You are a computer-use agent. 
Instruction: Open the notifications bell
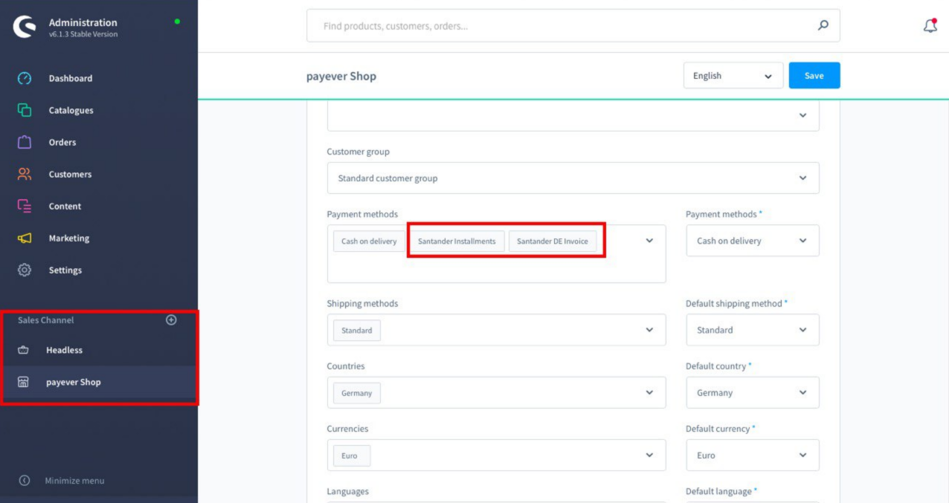click(930, 25)
